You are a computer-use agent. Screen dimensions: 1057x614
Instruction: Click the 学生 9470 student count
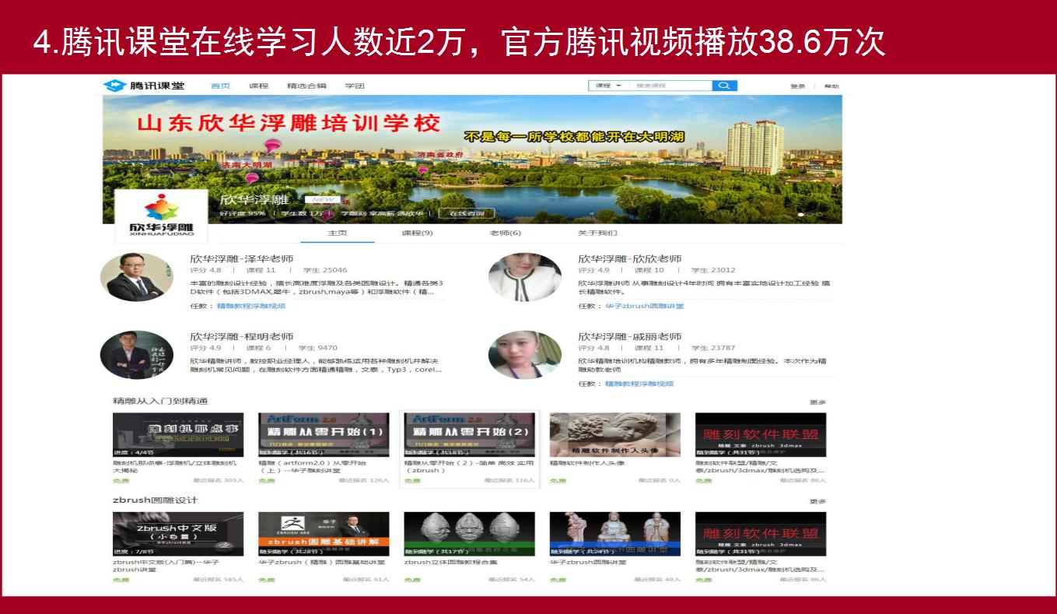[x=317, y=349]
